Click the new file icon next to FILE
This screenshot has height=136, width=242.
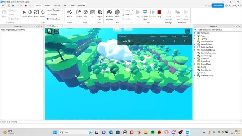point(9,6)
